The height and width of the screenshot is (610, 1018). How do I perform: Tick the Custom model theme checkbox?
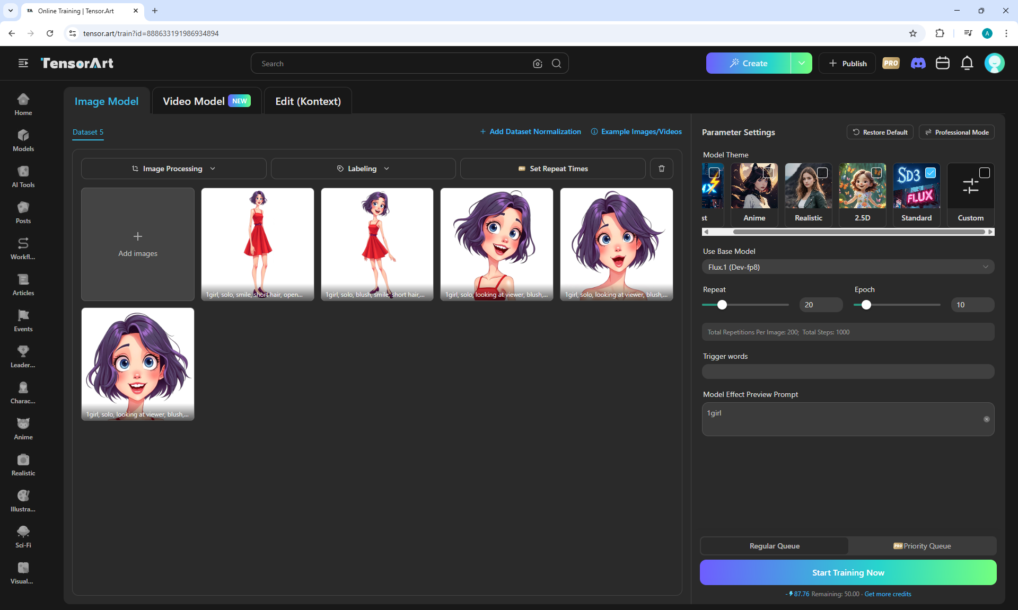point(984,173)
